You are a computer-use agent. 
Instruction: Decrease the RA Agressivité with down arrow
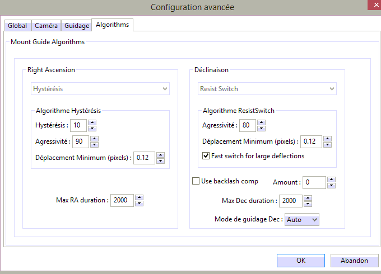click(x=94, y=144)
